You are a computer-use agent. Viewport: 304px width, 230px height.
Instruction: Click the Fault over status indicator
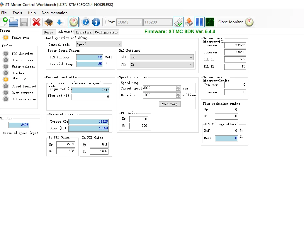[x=6, y=38]
